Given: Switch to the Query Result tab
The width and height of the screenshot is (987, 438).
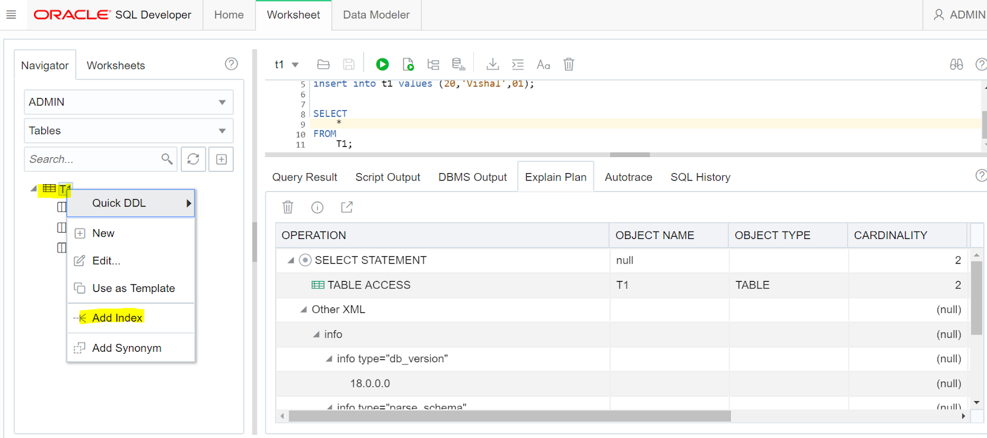Looking at the screenshot, I should pos(305,177).
